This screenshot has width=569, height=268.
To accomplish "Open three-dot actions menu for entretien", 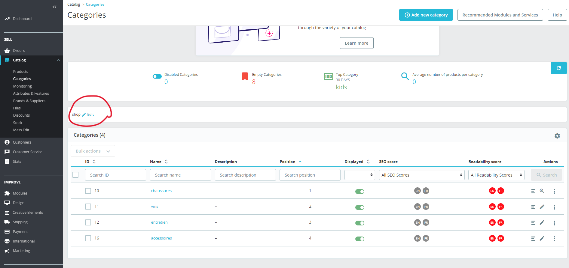I will click(x=554, y=223).
